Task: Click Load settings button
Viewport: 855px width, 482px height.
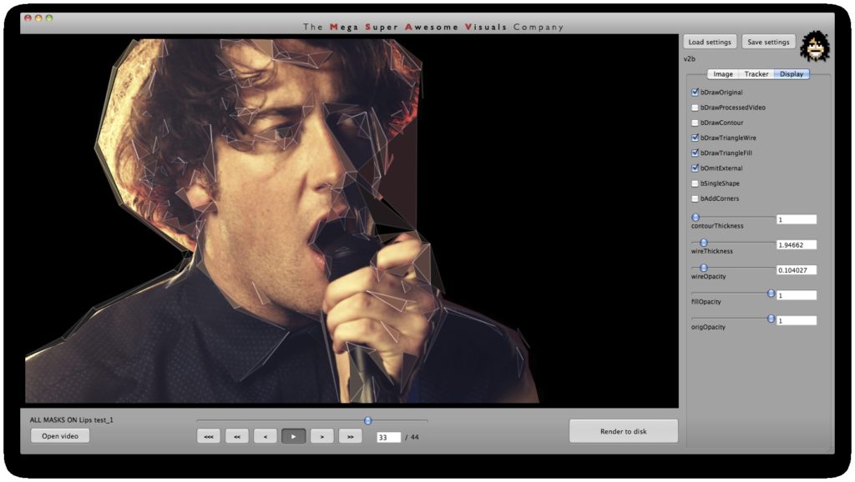Action: 710,42
